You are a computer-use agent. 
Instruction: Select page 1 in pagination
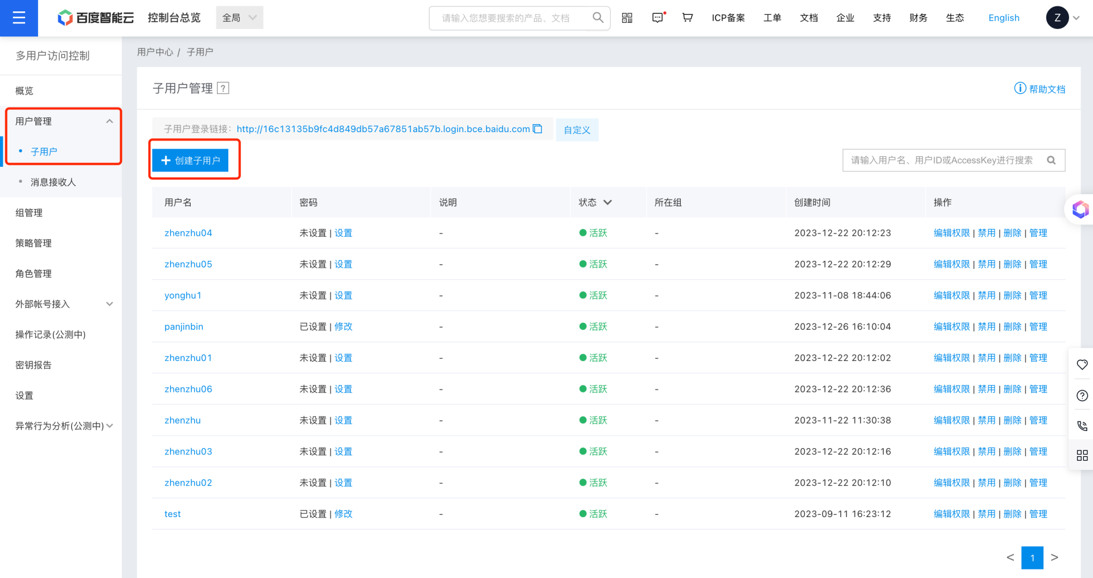click(1032, 557)
